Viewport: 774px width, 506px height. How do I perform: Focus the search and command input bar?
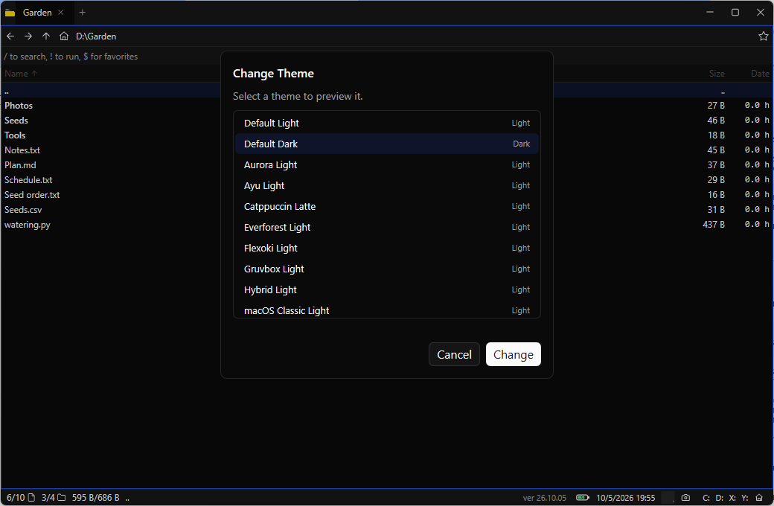pyautogui.click(x=111, y=57)
